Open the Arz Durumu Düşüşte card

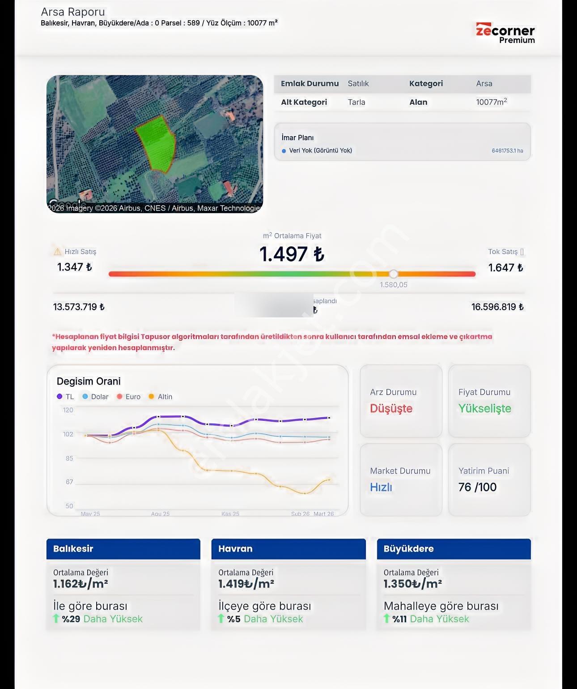(x=401, y=401)
